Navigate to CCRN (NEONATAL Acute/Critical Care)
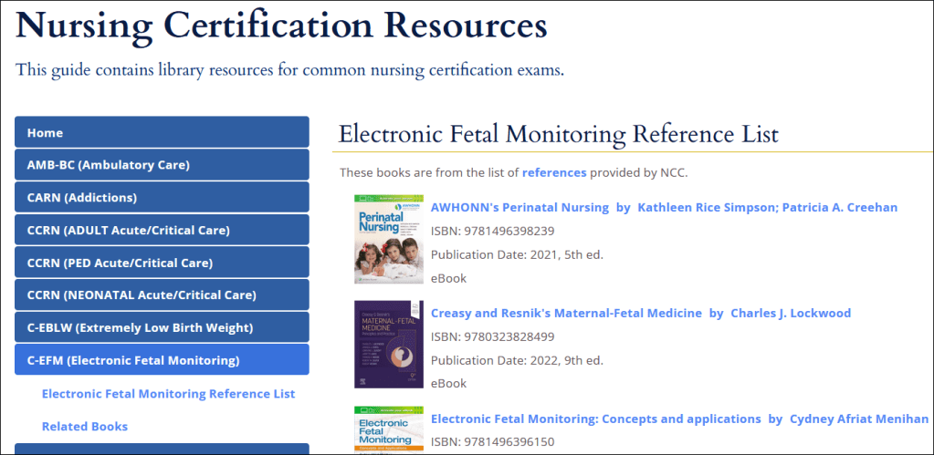Image resolution: width=934 pixels, height=455 pixels. (162, 295)
